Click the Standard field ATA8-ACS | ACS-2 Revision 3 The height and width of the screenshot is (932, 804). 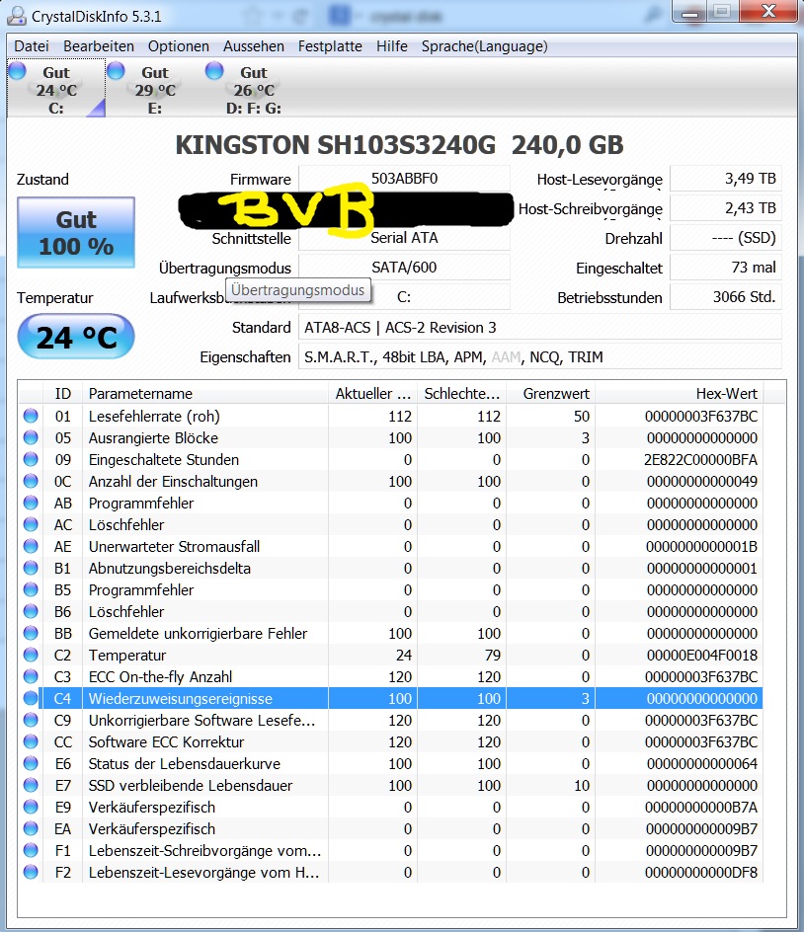[540, 328]
